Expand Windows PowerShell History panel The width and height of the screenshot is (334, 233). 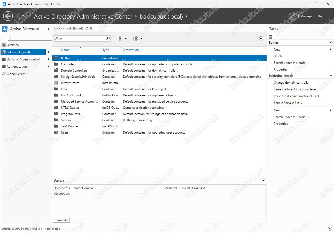330,229
